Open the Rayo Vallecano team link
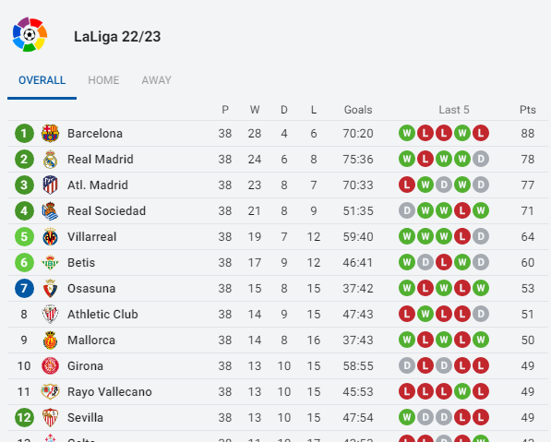 point(109,392)
